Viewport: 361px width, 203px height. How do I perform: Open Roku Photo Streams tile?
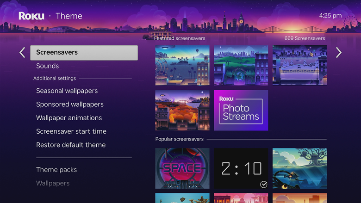(x=241, y=111)
